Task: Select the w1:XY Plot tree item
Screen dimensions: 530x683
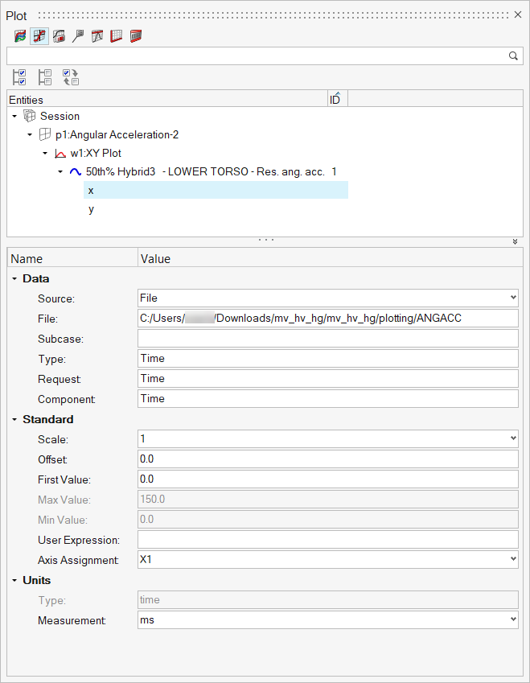Action: click(96, 153)
